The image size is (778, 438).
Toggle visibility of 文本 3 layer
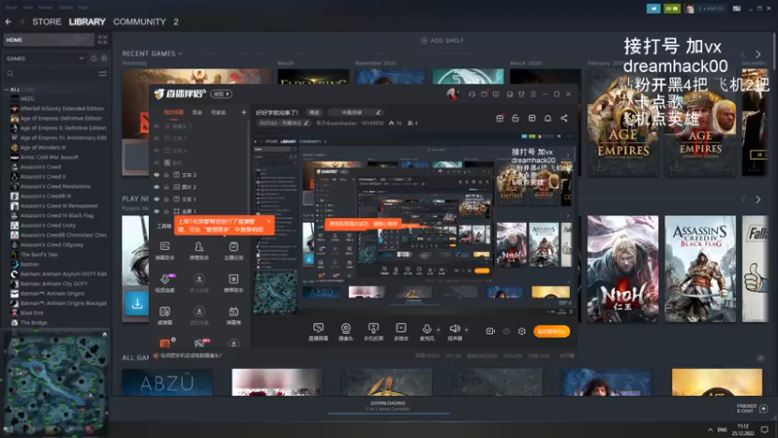tap(157, 175)
